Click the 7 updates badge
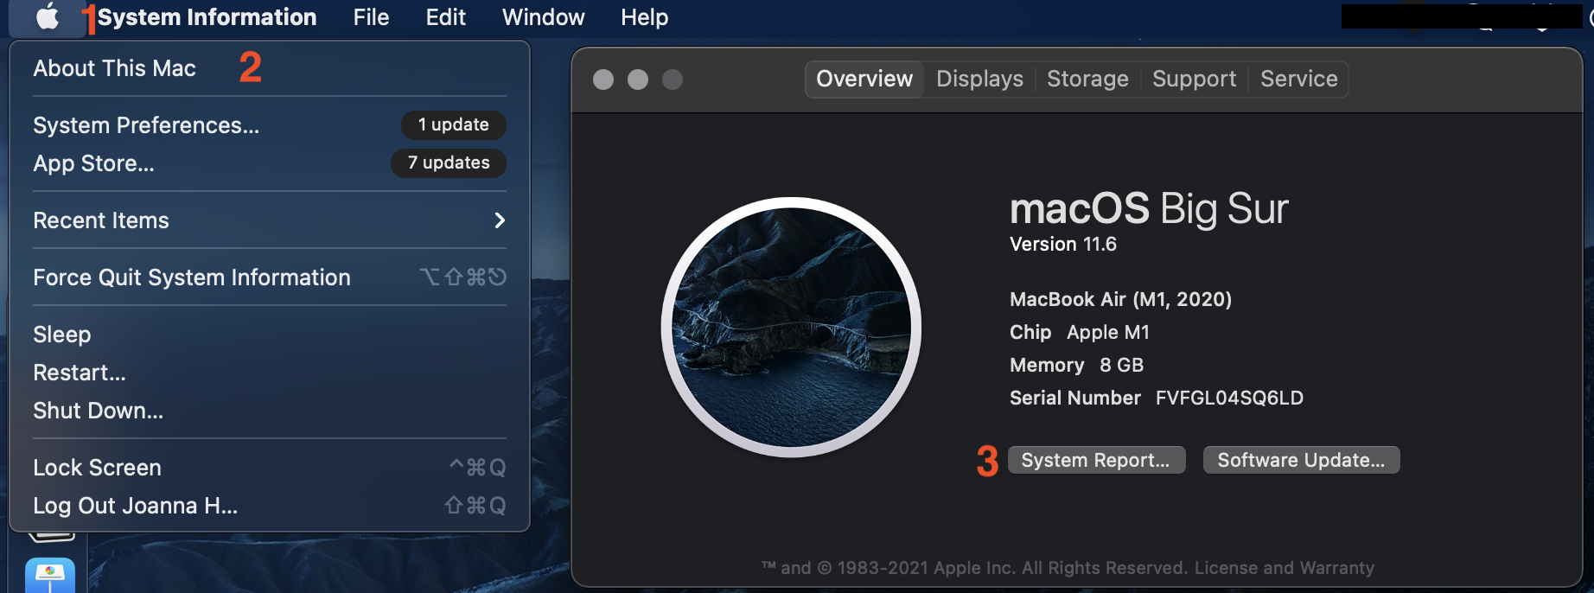The width and height of the screenshot is (1594, 593). pyautogui.click(x=448, y=163)
